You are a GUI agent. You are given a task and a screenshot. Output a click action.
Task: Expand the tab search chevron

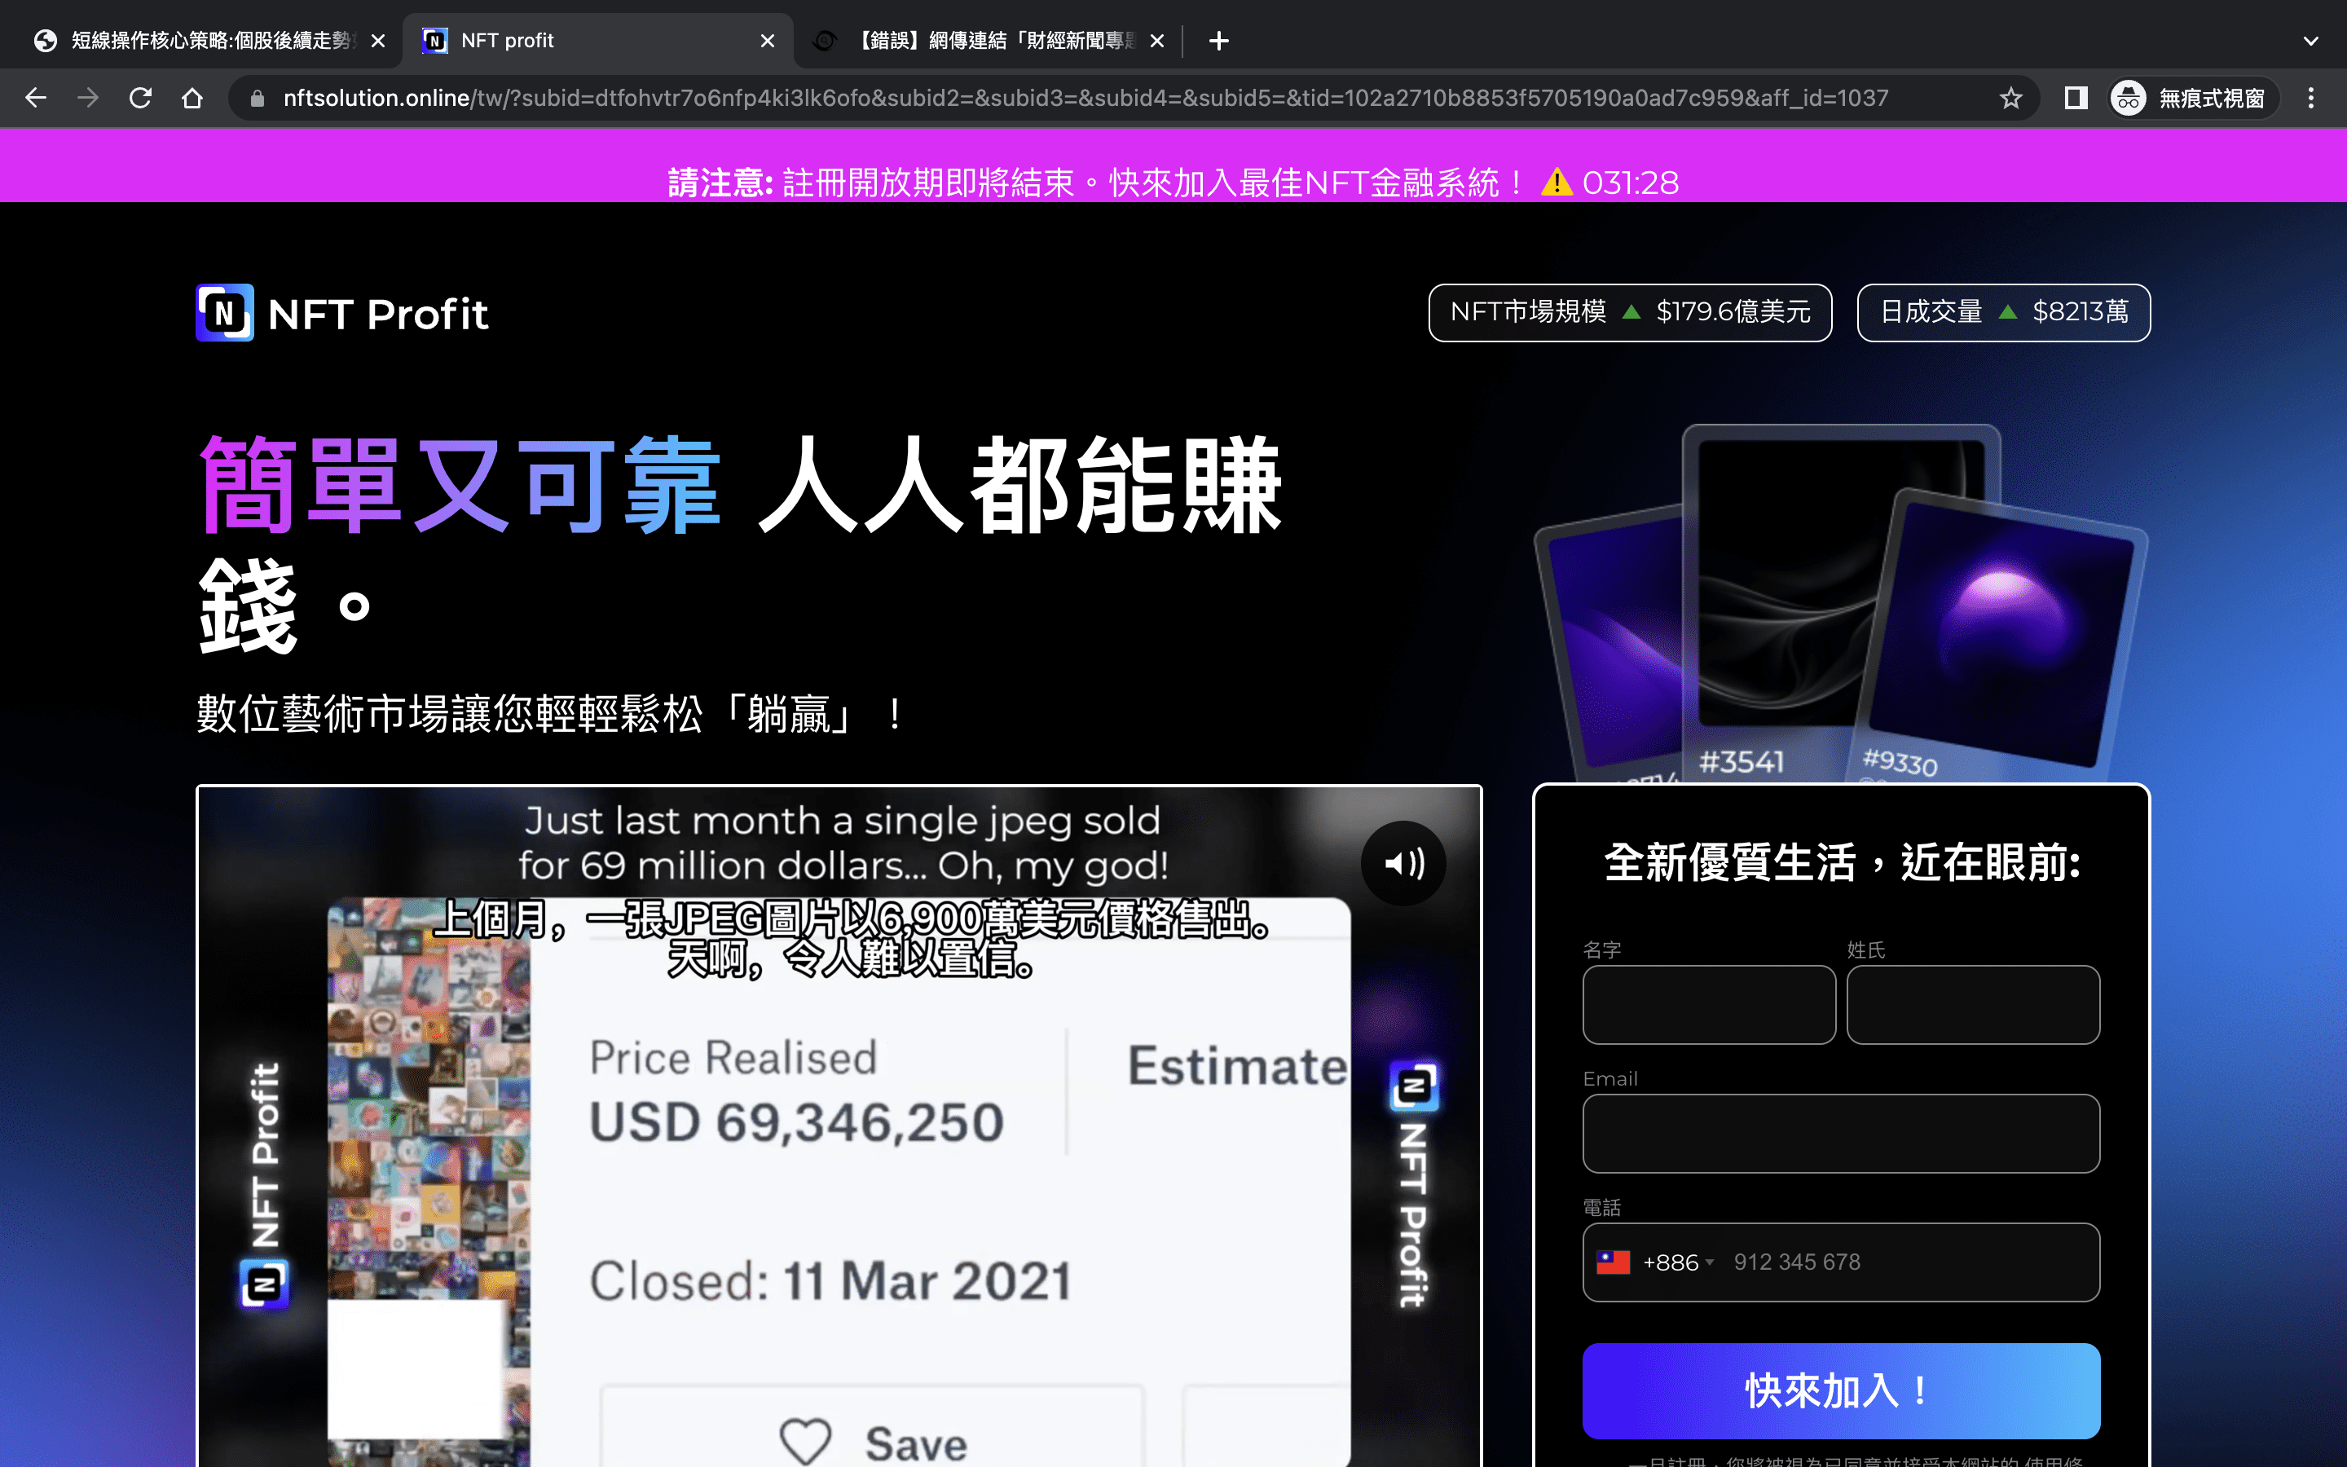pos(2311,41)
